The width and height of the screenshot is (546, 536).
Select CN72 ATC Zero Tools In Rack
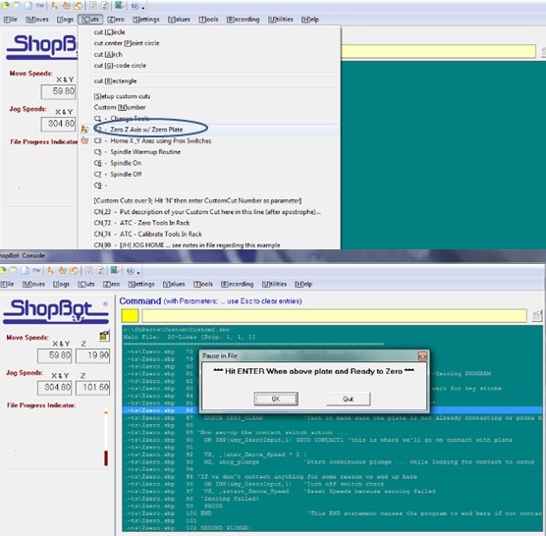[141, 223]
